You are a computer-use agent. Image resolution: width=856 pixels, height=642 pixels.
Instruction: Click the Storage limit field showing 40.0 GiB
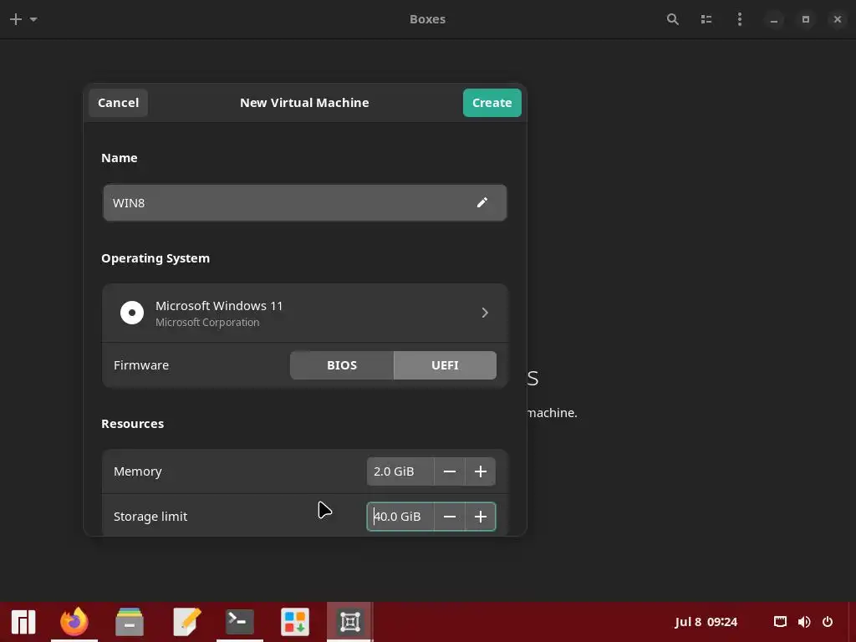pyautogui.click(x=400, y=517)
